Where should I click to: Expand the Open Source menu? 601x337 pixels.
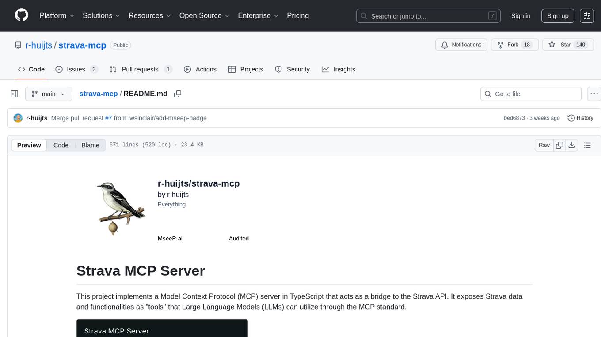coord(204,15)
